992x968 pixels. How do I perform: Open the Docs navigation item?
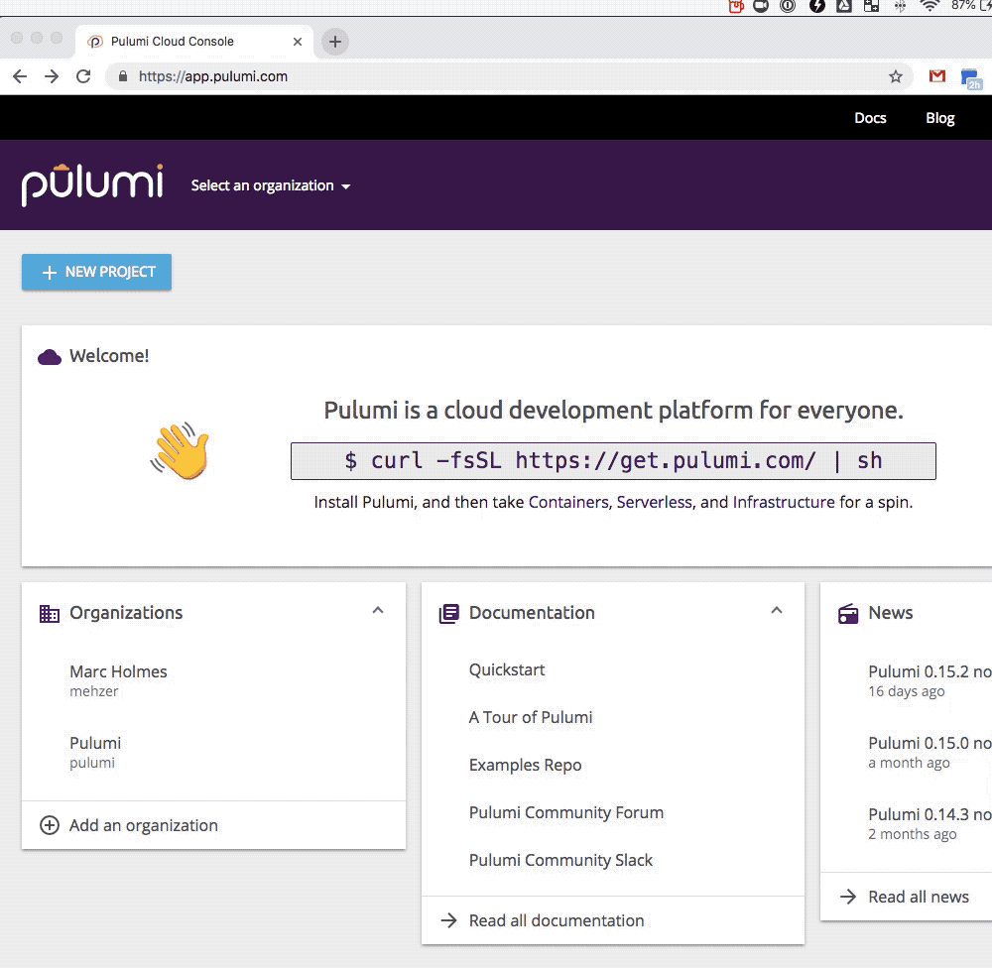(870, 117)
